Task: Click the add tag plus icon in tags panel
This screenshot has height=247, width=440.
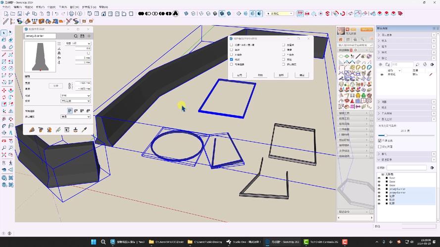Action: [x=380, y=64]
